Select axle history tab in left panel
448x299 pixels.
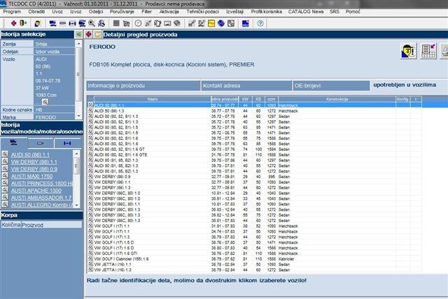[x=67, y=143]
